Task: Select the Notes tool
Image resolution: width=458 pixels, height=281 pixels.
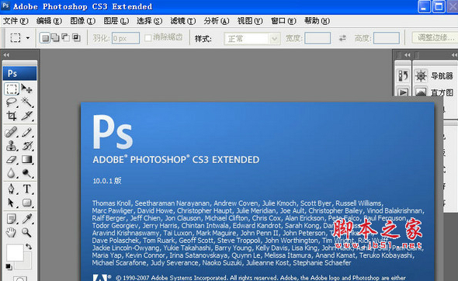Action: [x=12, y=219]
